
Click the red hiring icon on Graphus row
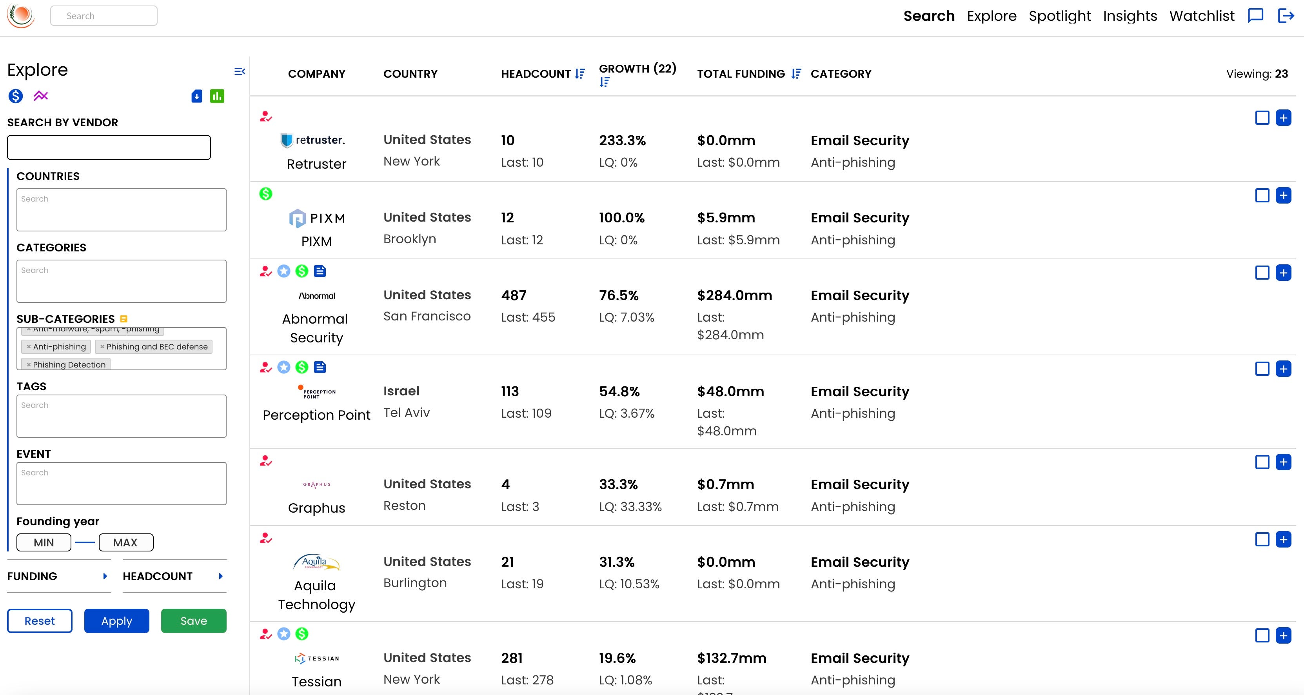click(x=266, y=461)
